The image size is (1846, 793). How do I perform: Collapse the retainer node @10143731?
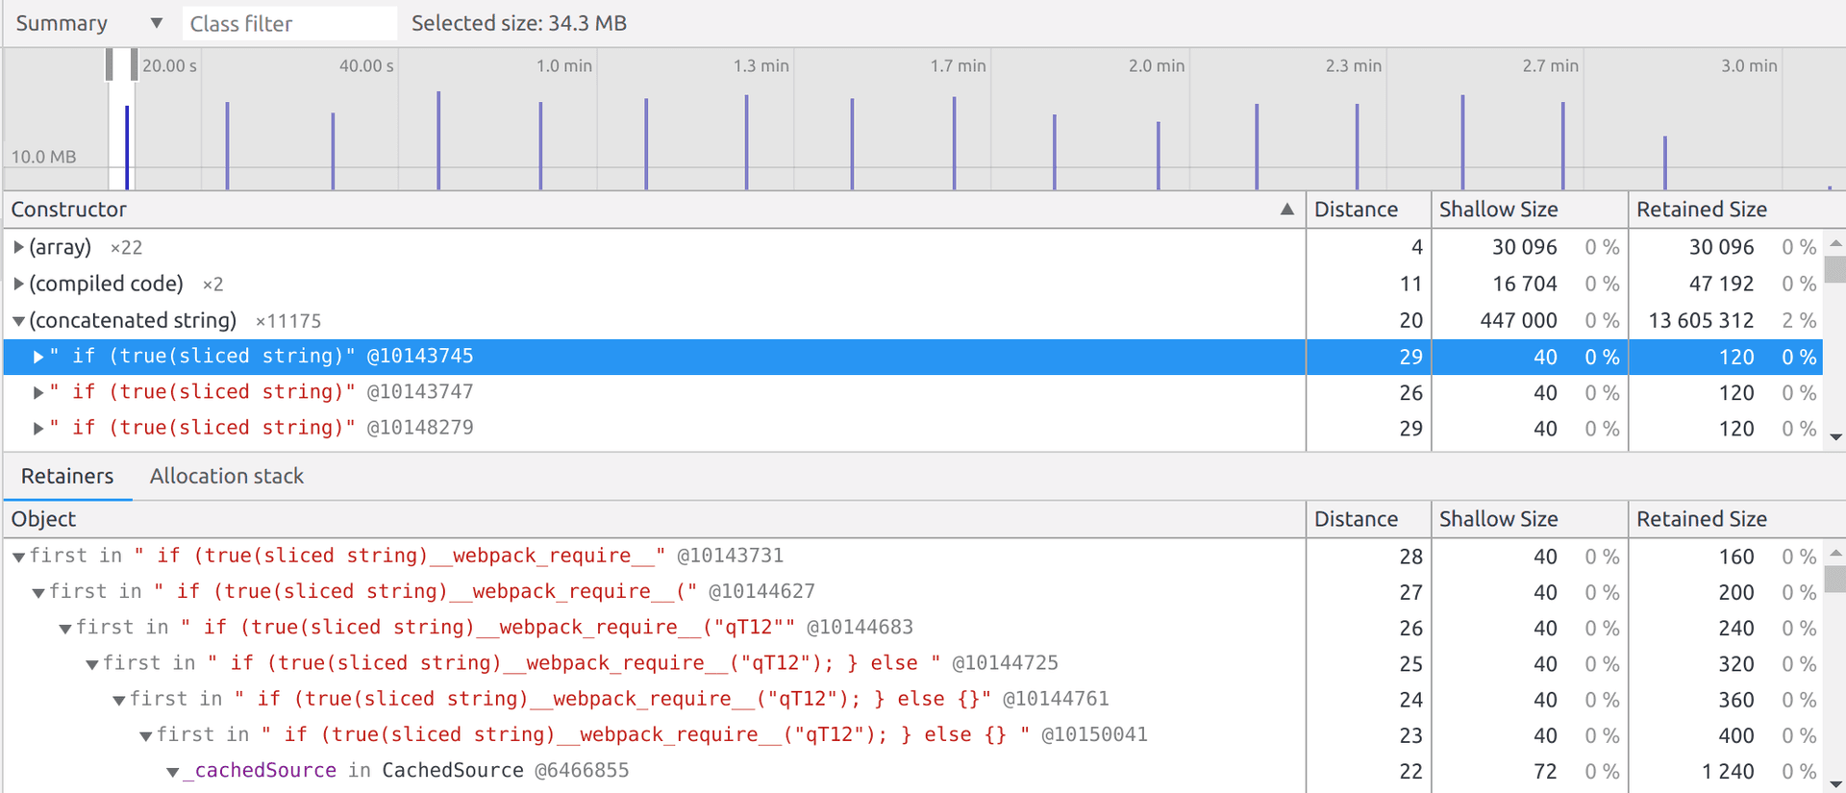pos(18,557)
